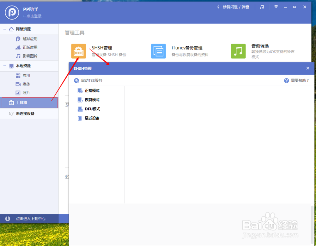Select 最近设备 in SHSH dialog
The height and width of the screenshot is (246, 316).
point(92,118)
